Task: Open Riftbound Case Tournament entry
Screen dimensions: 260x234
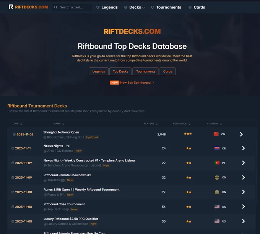Action: tap(64, 204)
